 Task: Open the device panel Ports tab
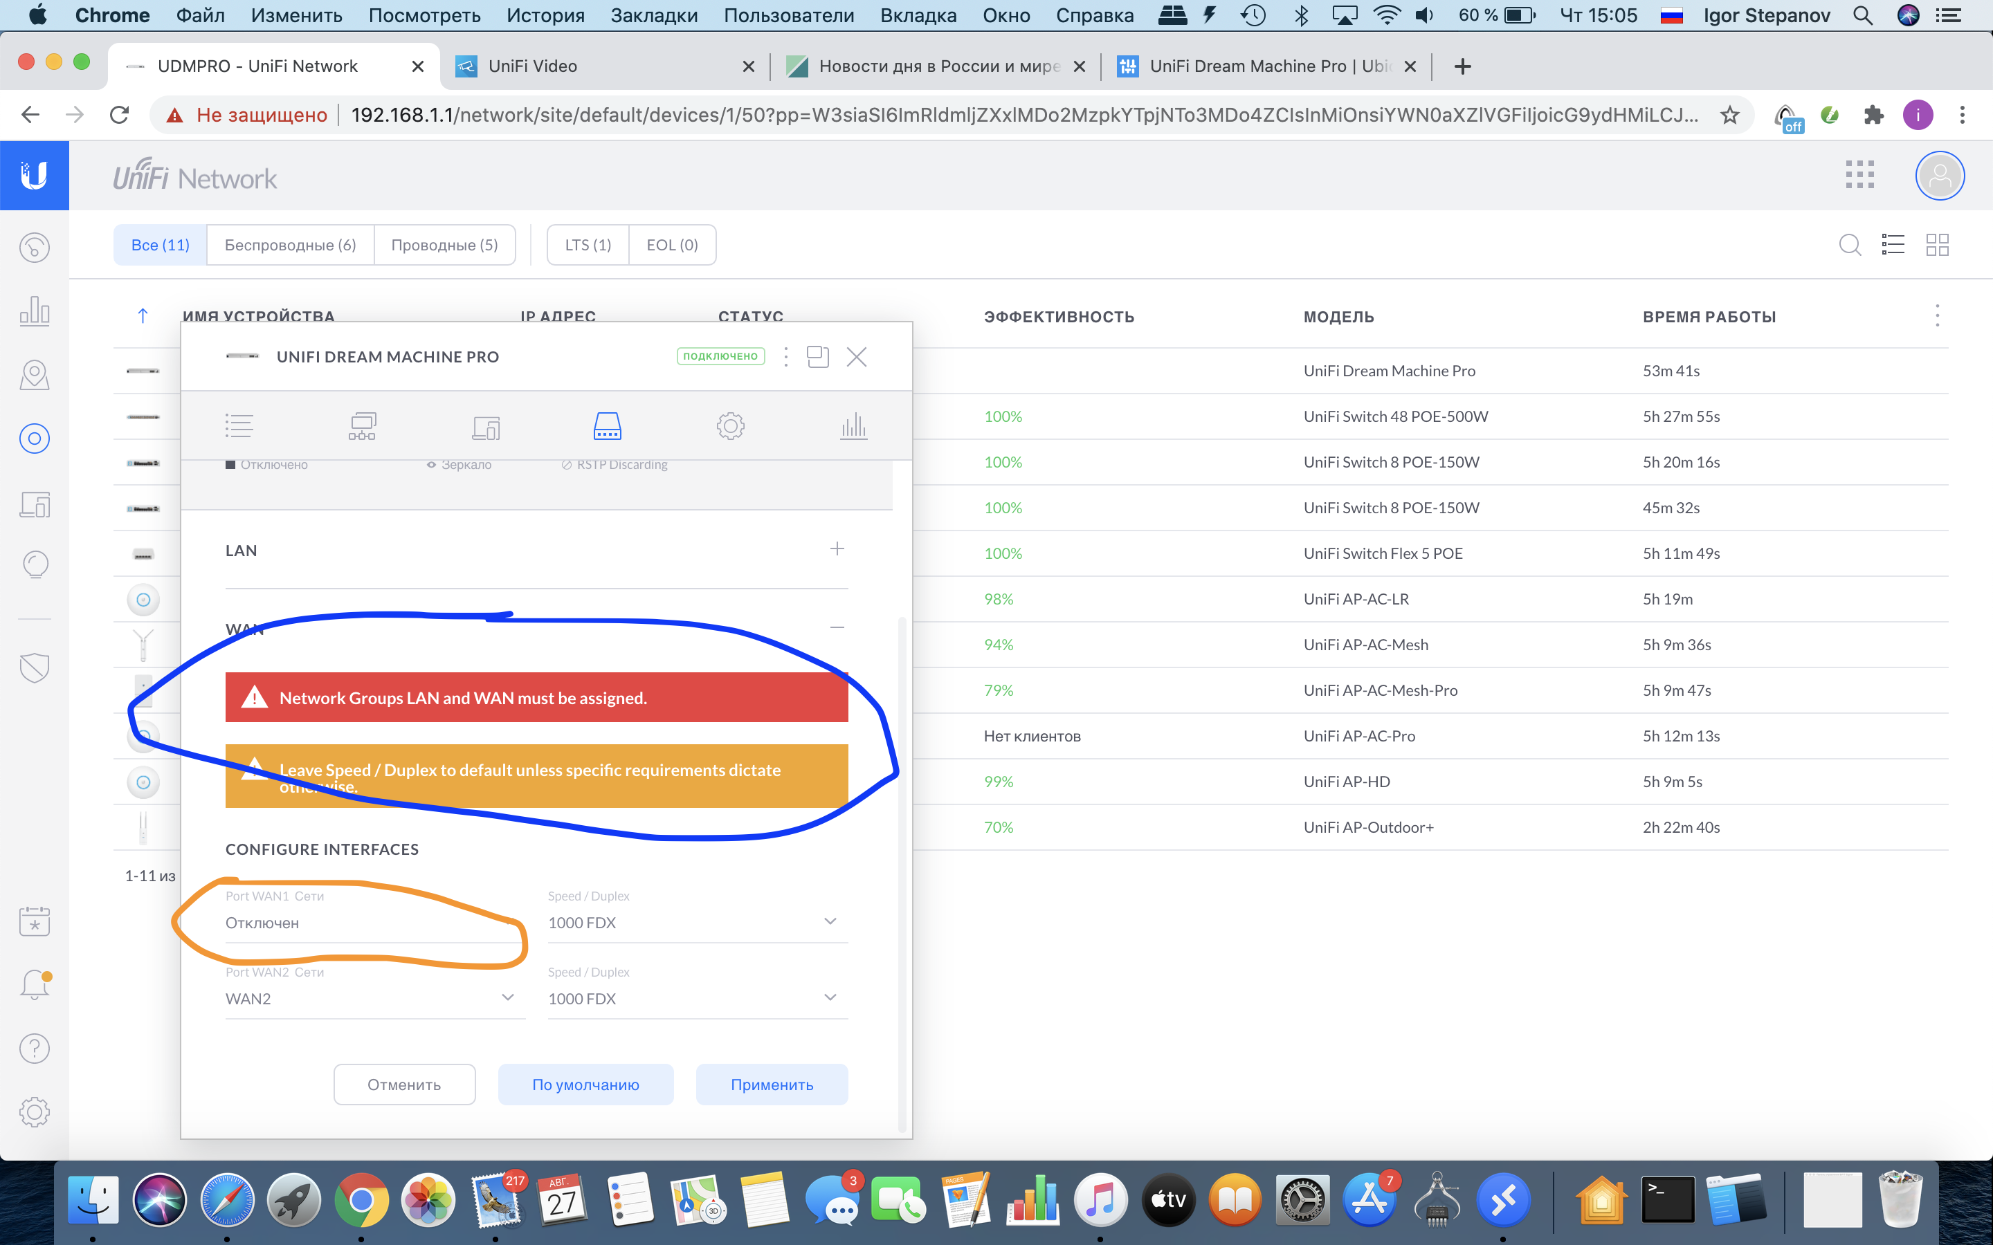[608, 425]
